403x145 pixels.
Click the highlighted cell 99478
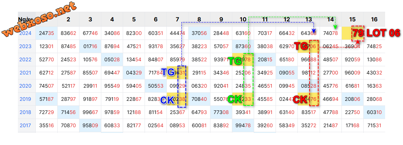(x=243, y=125)
